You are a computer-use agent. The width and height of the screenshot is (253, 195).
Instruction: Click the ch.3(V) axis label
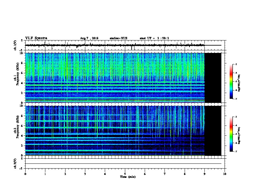point(15,163)
